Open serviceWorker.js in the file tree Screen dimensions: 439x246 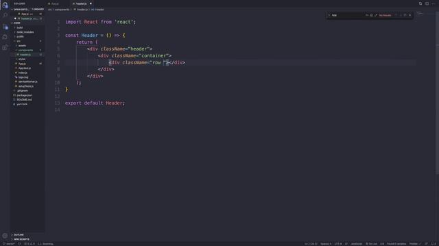pyautogui.click(x=27, y=81)
